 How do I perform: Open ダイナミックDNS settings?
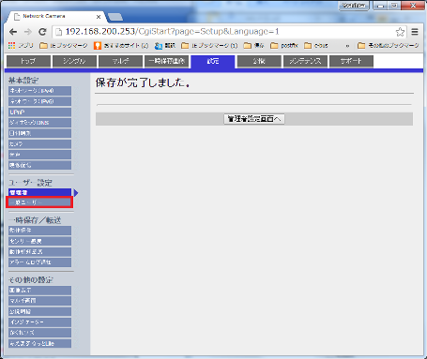tap(39, 123)
